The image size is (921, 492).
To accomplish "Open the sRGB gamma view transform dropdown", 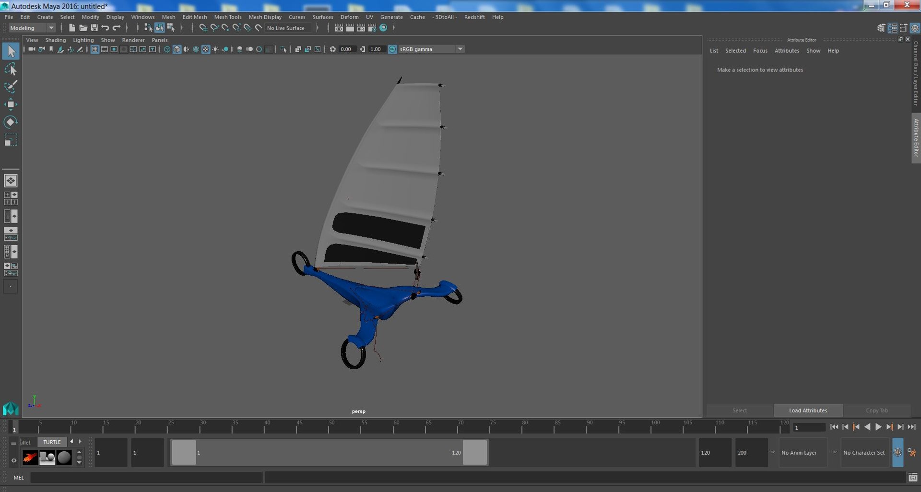I will pyautogui.click(x=431, y=49).
